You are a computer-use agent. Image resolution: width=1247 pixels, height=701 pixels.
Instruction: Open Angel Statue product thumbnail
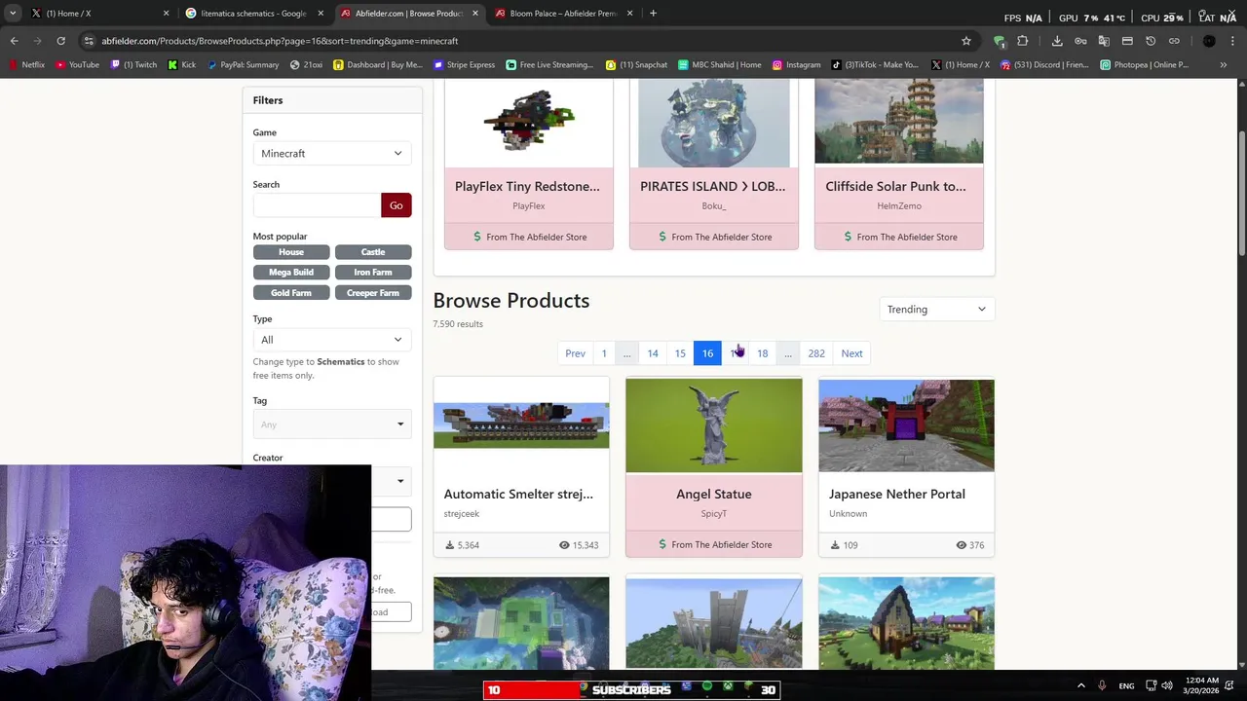(714, 425)
